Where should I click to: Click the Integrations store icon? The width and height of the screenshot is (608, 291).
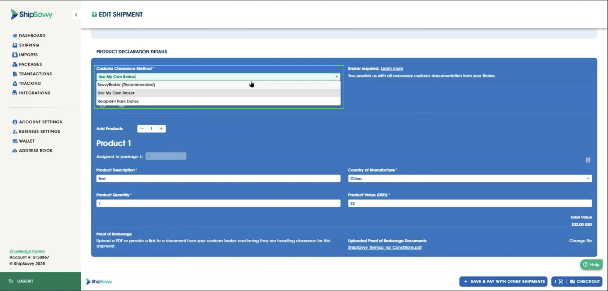(15, 93)
